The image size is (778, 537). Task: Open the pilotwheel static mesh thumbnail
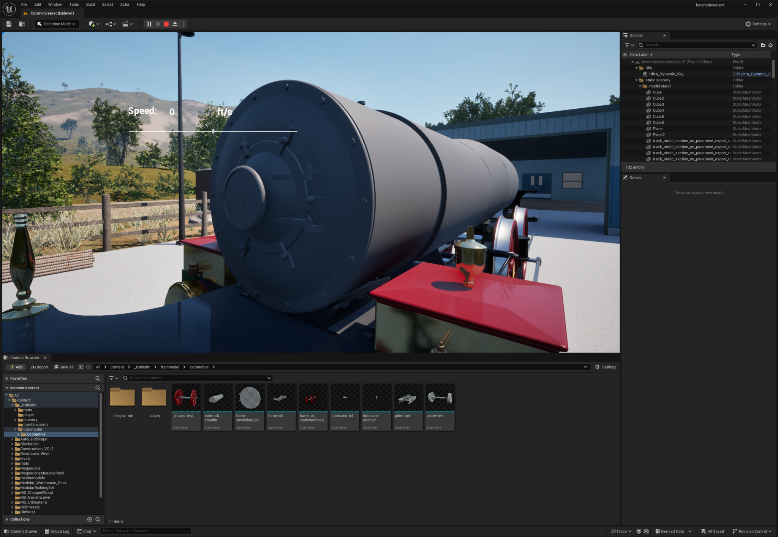440,398
